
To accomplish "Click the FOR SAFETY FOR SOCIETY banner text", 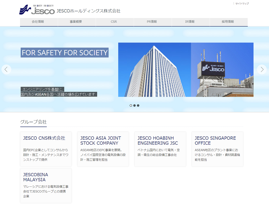I will coord(64,53).
